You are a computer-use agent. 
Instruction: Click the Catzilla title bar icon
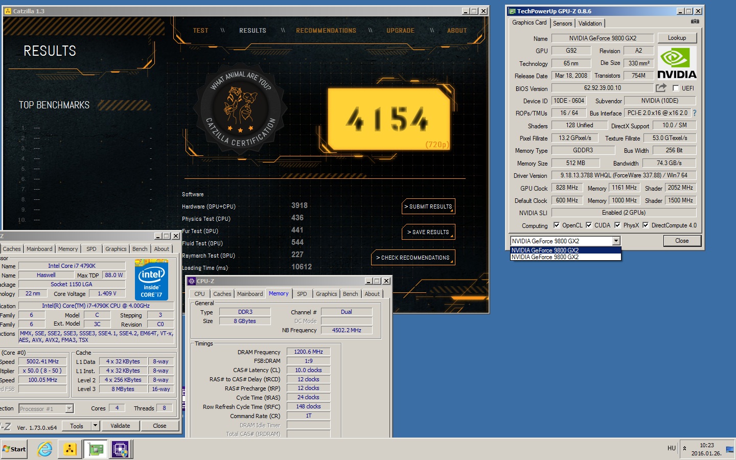tap(7, 11)
